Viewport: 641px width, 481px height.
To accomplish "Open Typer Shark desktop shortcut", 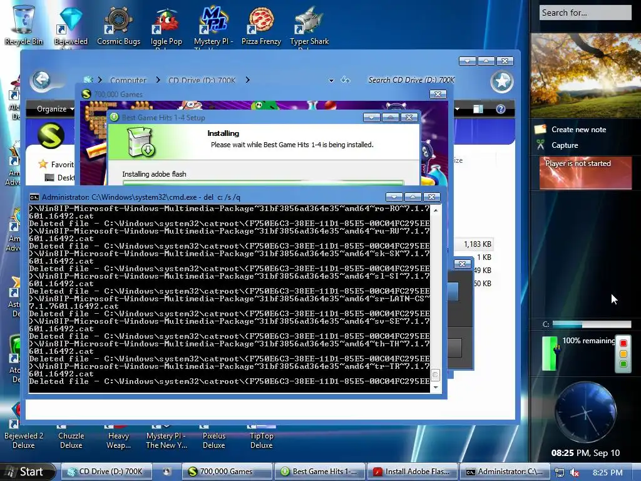I will point(309,25).
